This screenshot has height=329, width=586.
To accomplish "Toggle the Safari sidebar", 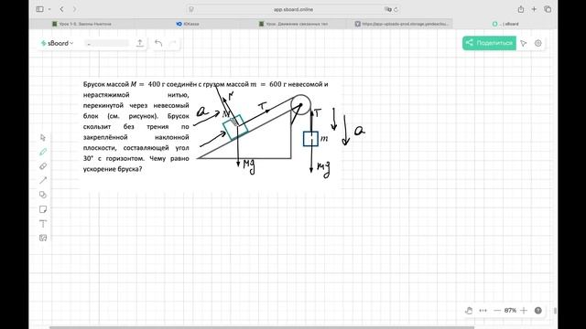I will click(x=39, y=9).
